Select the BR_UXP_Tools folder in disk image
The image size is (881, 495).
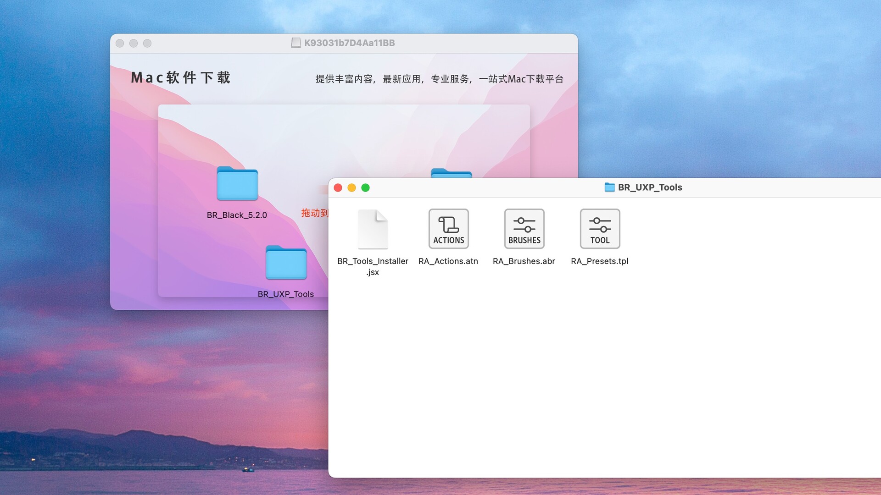coord(286,263)
